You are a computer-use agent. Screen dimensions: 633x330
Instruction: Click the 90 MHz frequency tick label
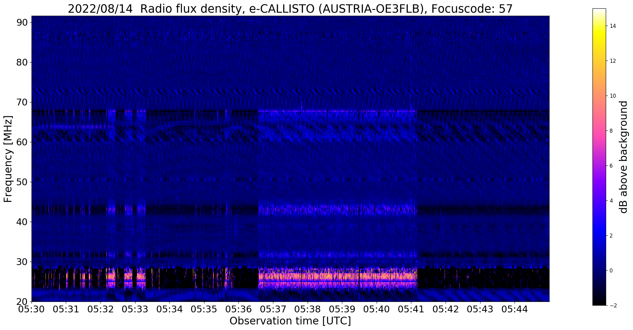click(22, 23)
